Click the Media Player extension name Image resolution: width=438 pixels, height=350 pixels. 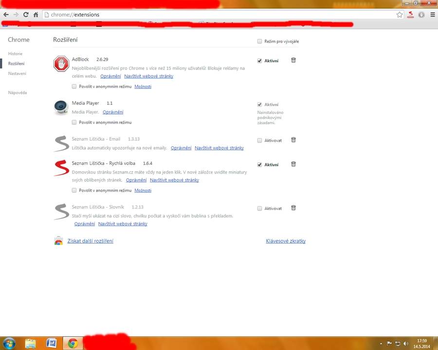(86, 103)
